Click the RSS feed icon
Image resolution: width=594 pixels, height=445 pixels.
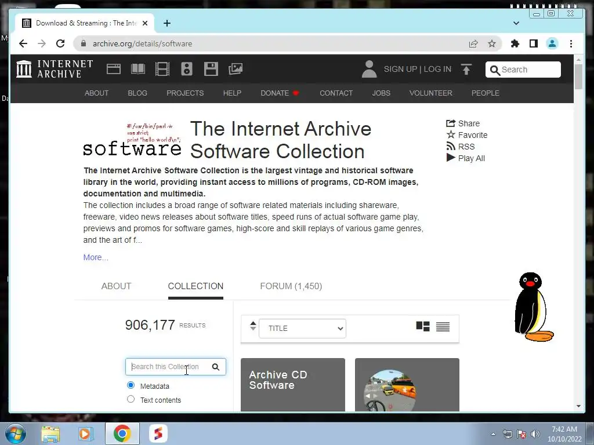point(450,146)
